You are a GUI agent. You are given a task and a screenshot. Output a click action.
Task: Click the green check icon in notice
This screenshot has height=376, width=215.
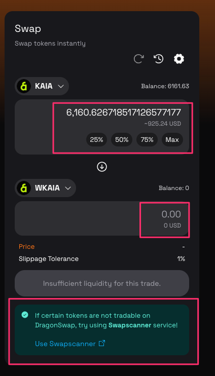tap(25, 315)
